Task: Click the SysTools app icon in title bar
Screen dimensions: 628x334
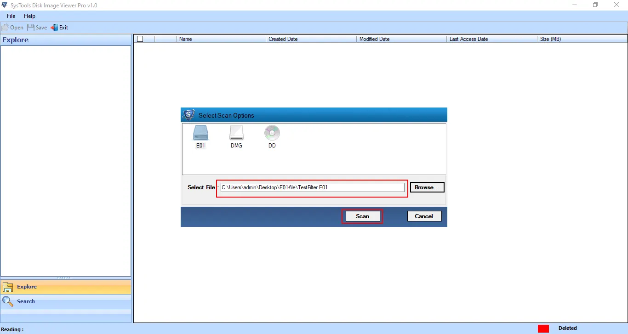Action: coord(5,5)
